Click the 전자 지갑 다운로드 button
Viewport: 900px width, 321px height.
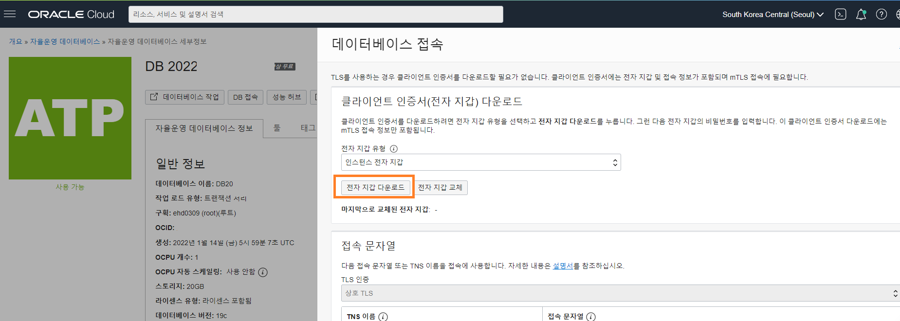click(x=375, y=187)
